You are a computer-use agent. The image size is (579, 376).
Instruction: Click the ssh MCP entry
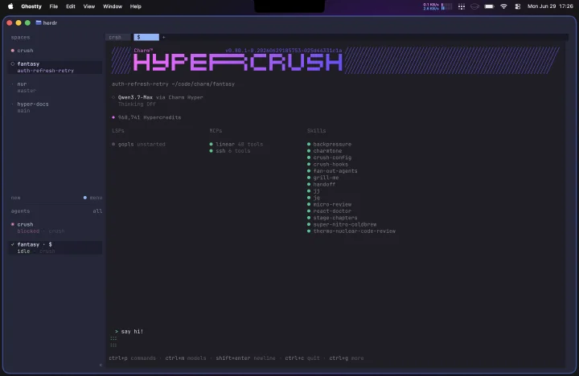(x=230, y=151)
